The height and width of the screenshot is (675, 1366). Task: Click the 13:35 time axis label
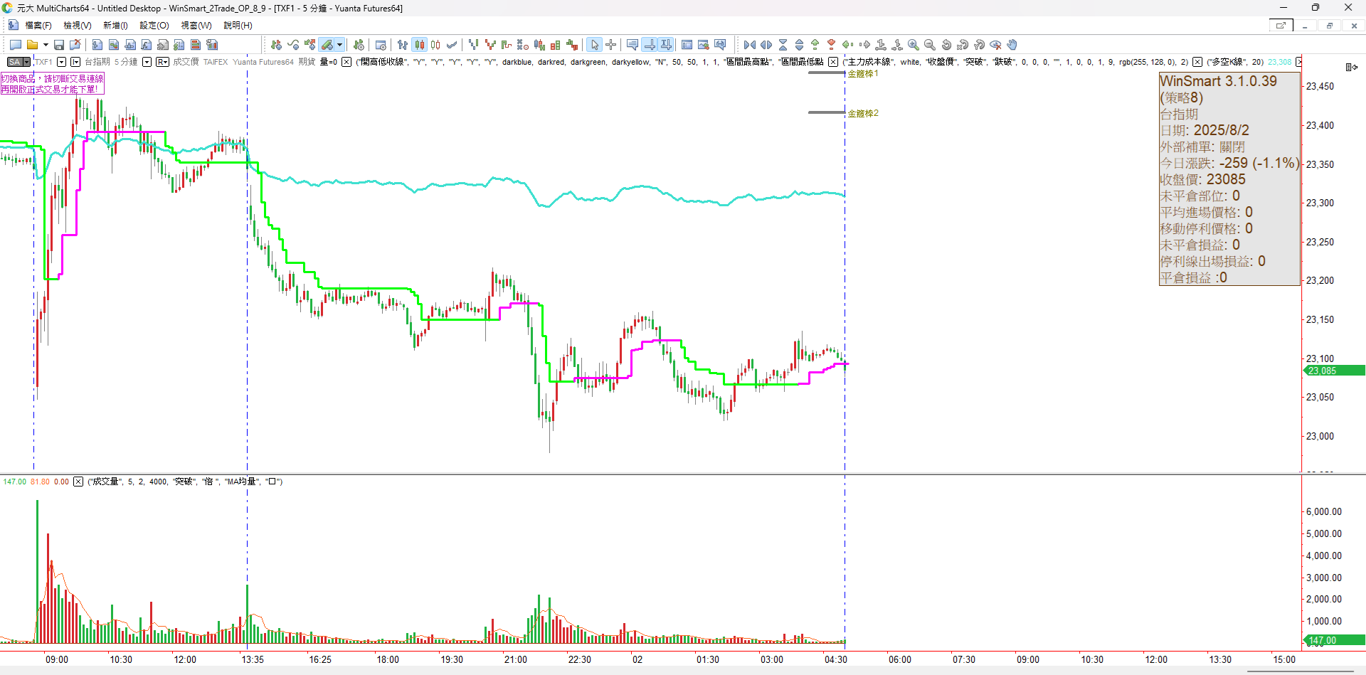click(253, 659)
